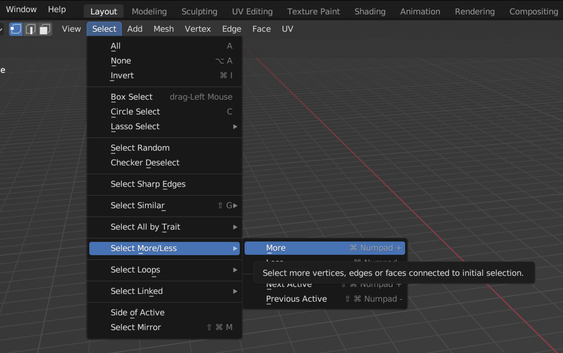Choose Invert from the Select menu
The width and height of the screenshot is (563, 353).
pyautogui.click(x=122, y=76)
